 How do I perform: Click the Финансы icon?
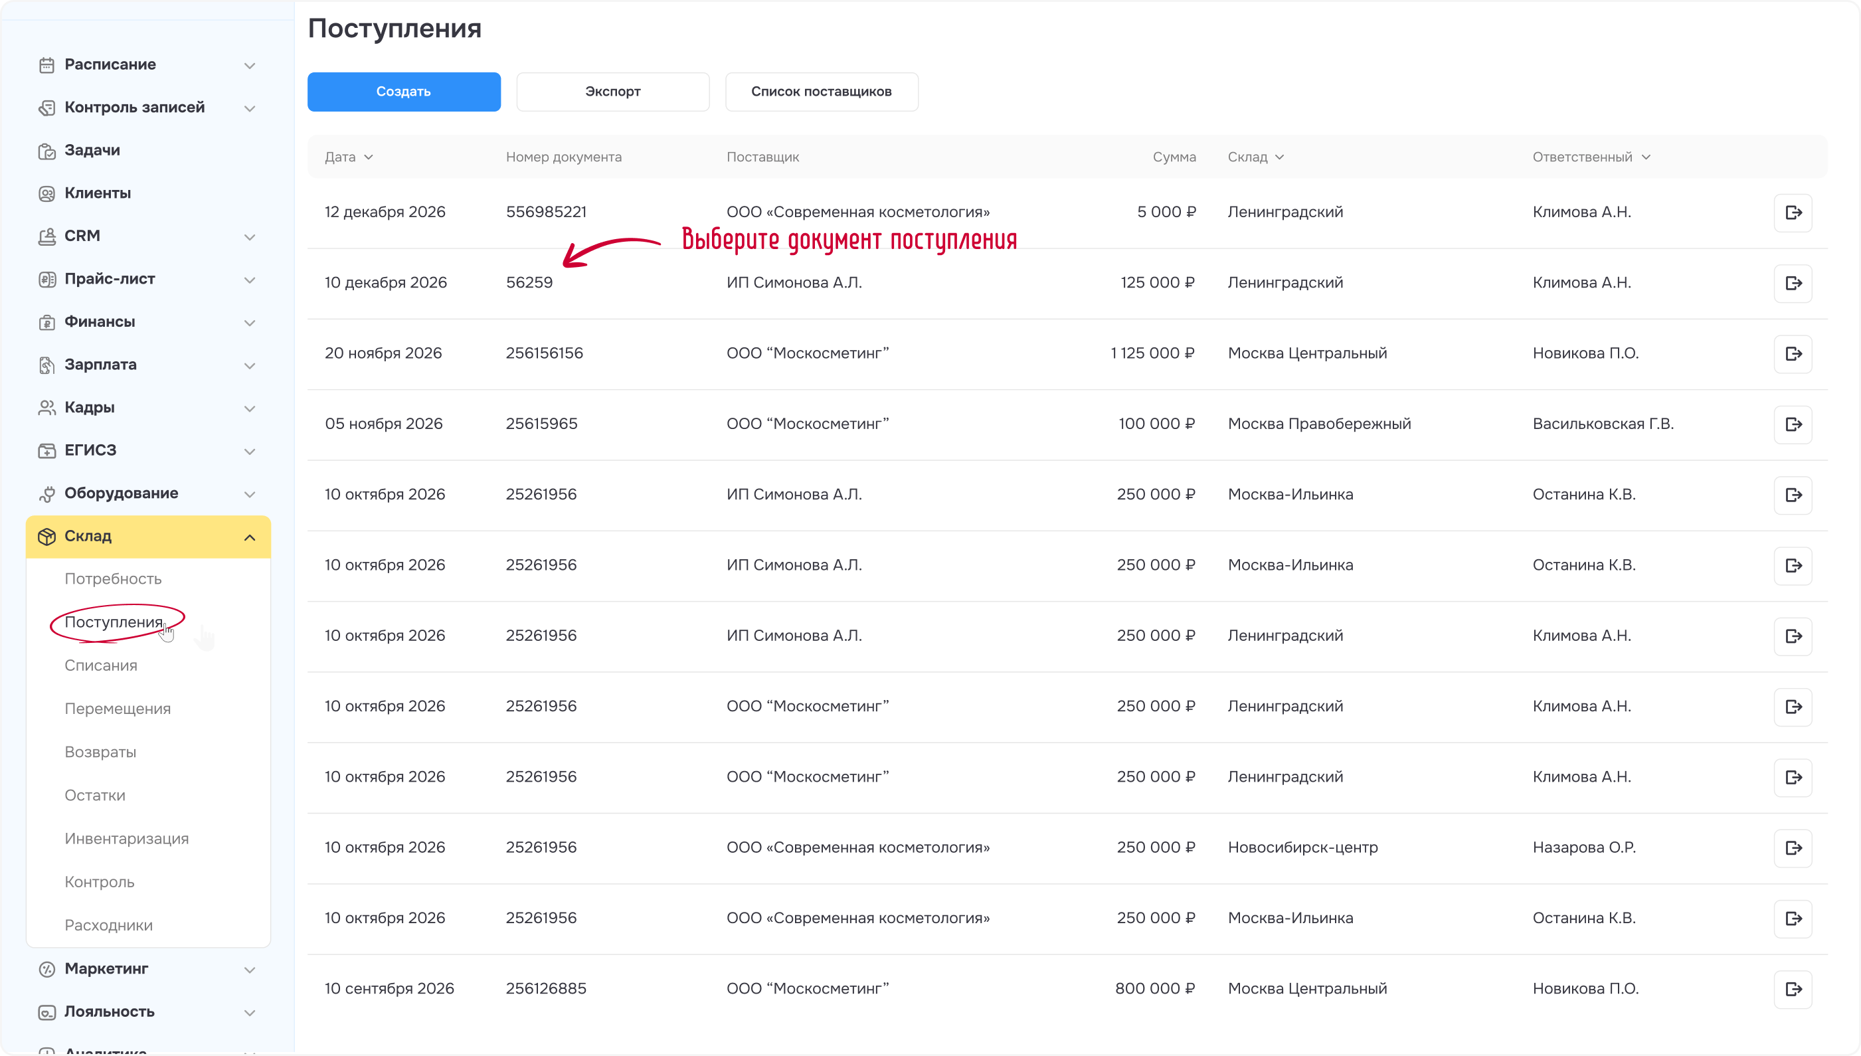coord(46,322)
